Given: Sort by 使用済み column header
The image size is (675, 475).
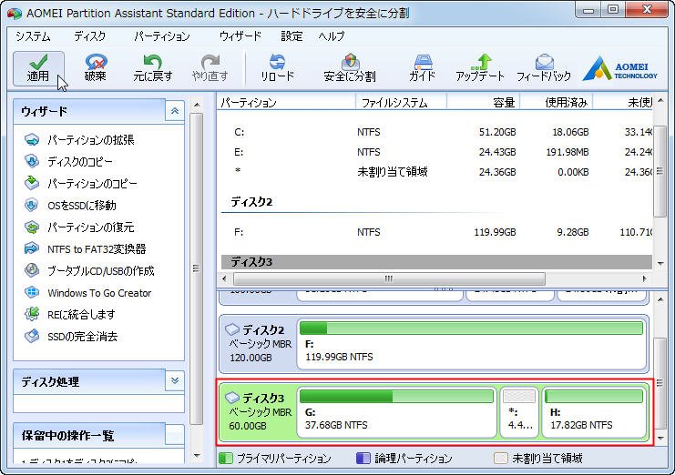Looking at the screenshot, I should 557,103.
